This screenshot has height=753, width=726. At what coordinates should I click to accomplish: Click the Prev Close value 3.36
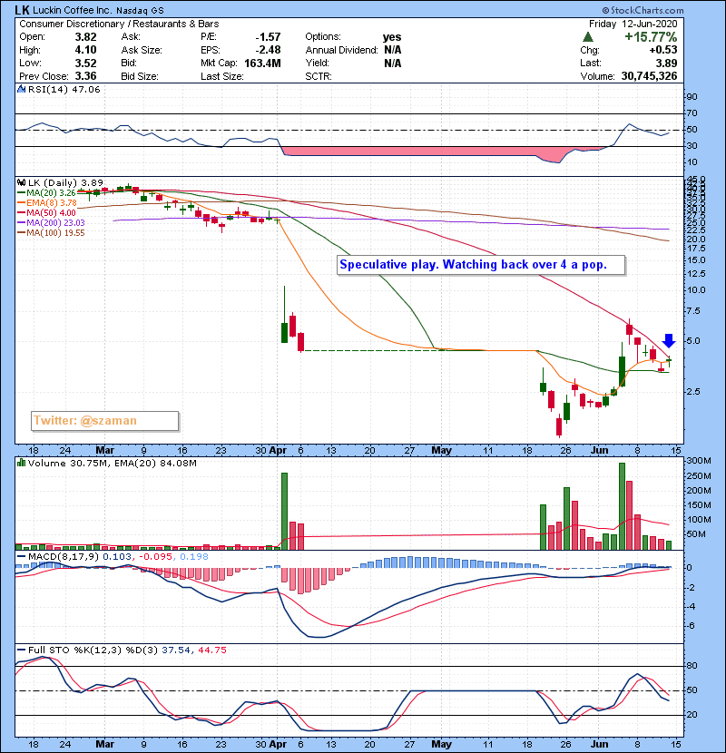85,76
